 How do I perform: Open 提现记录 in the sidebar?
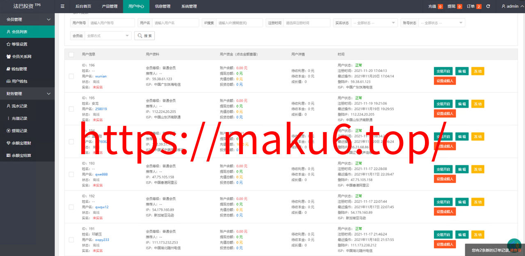coord(27,131)
